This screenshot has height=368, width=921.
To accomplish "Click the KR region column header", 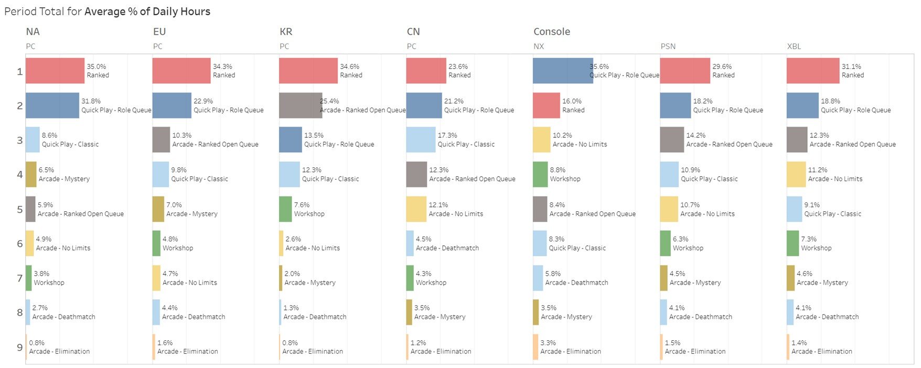I will [286, 31].
